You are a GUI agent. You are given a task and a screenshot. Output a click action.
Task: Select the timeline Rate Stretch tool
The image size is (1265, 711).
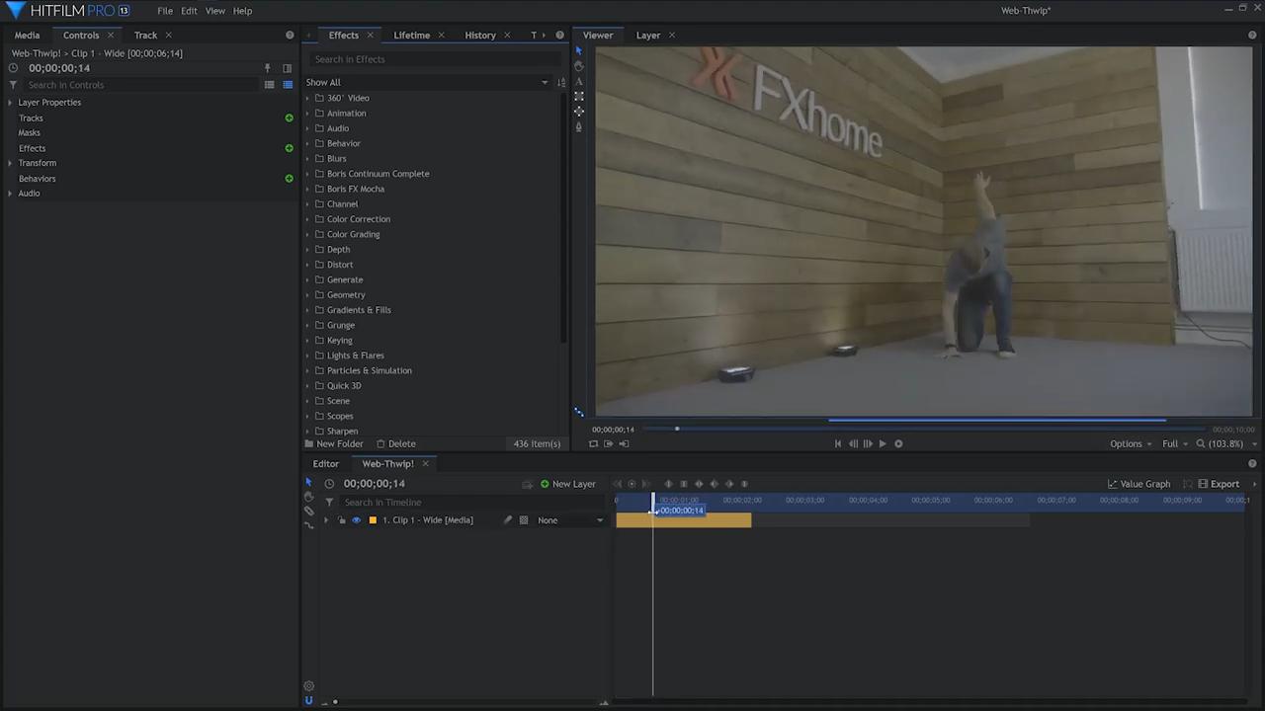[x=308, y=524]
